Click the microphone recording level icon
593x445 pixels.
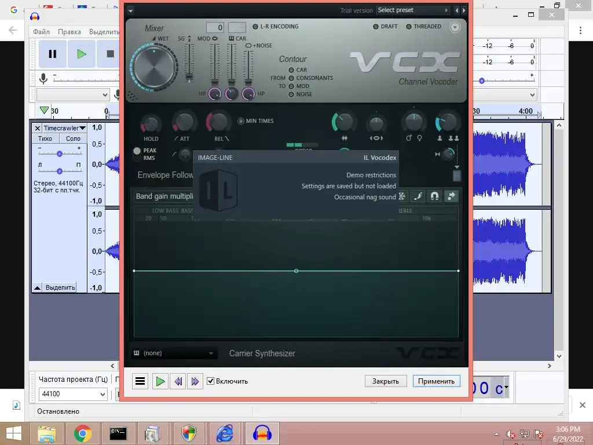43,79
